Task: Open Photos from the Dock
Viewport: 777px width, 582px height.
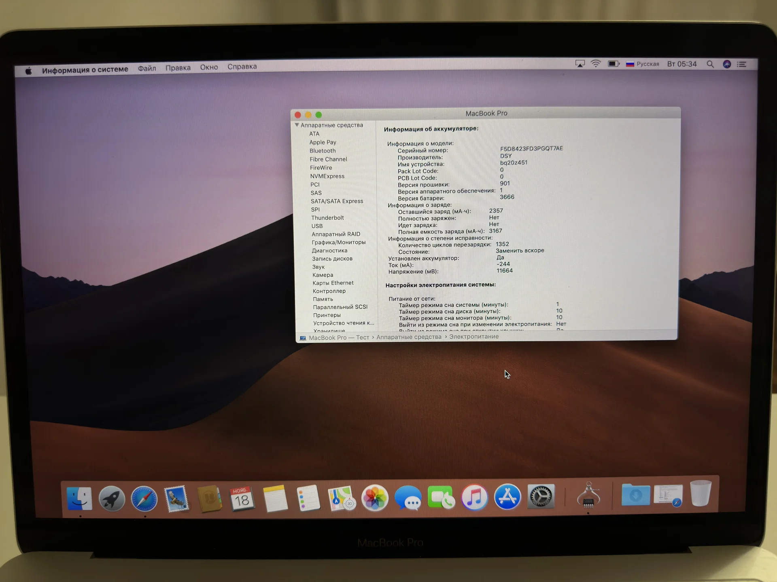Action: [375, 498]
